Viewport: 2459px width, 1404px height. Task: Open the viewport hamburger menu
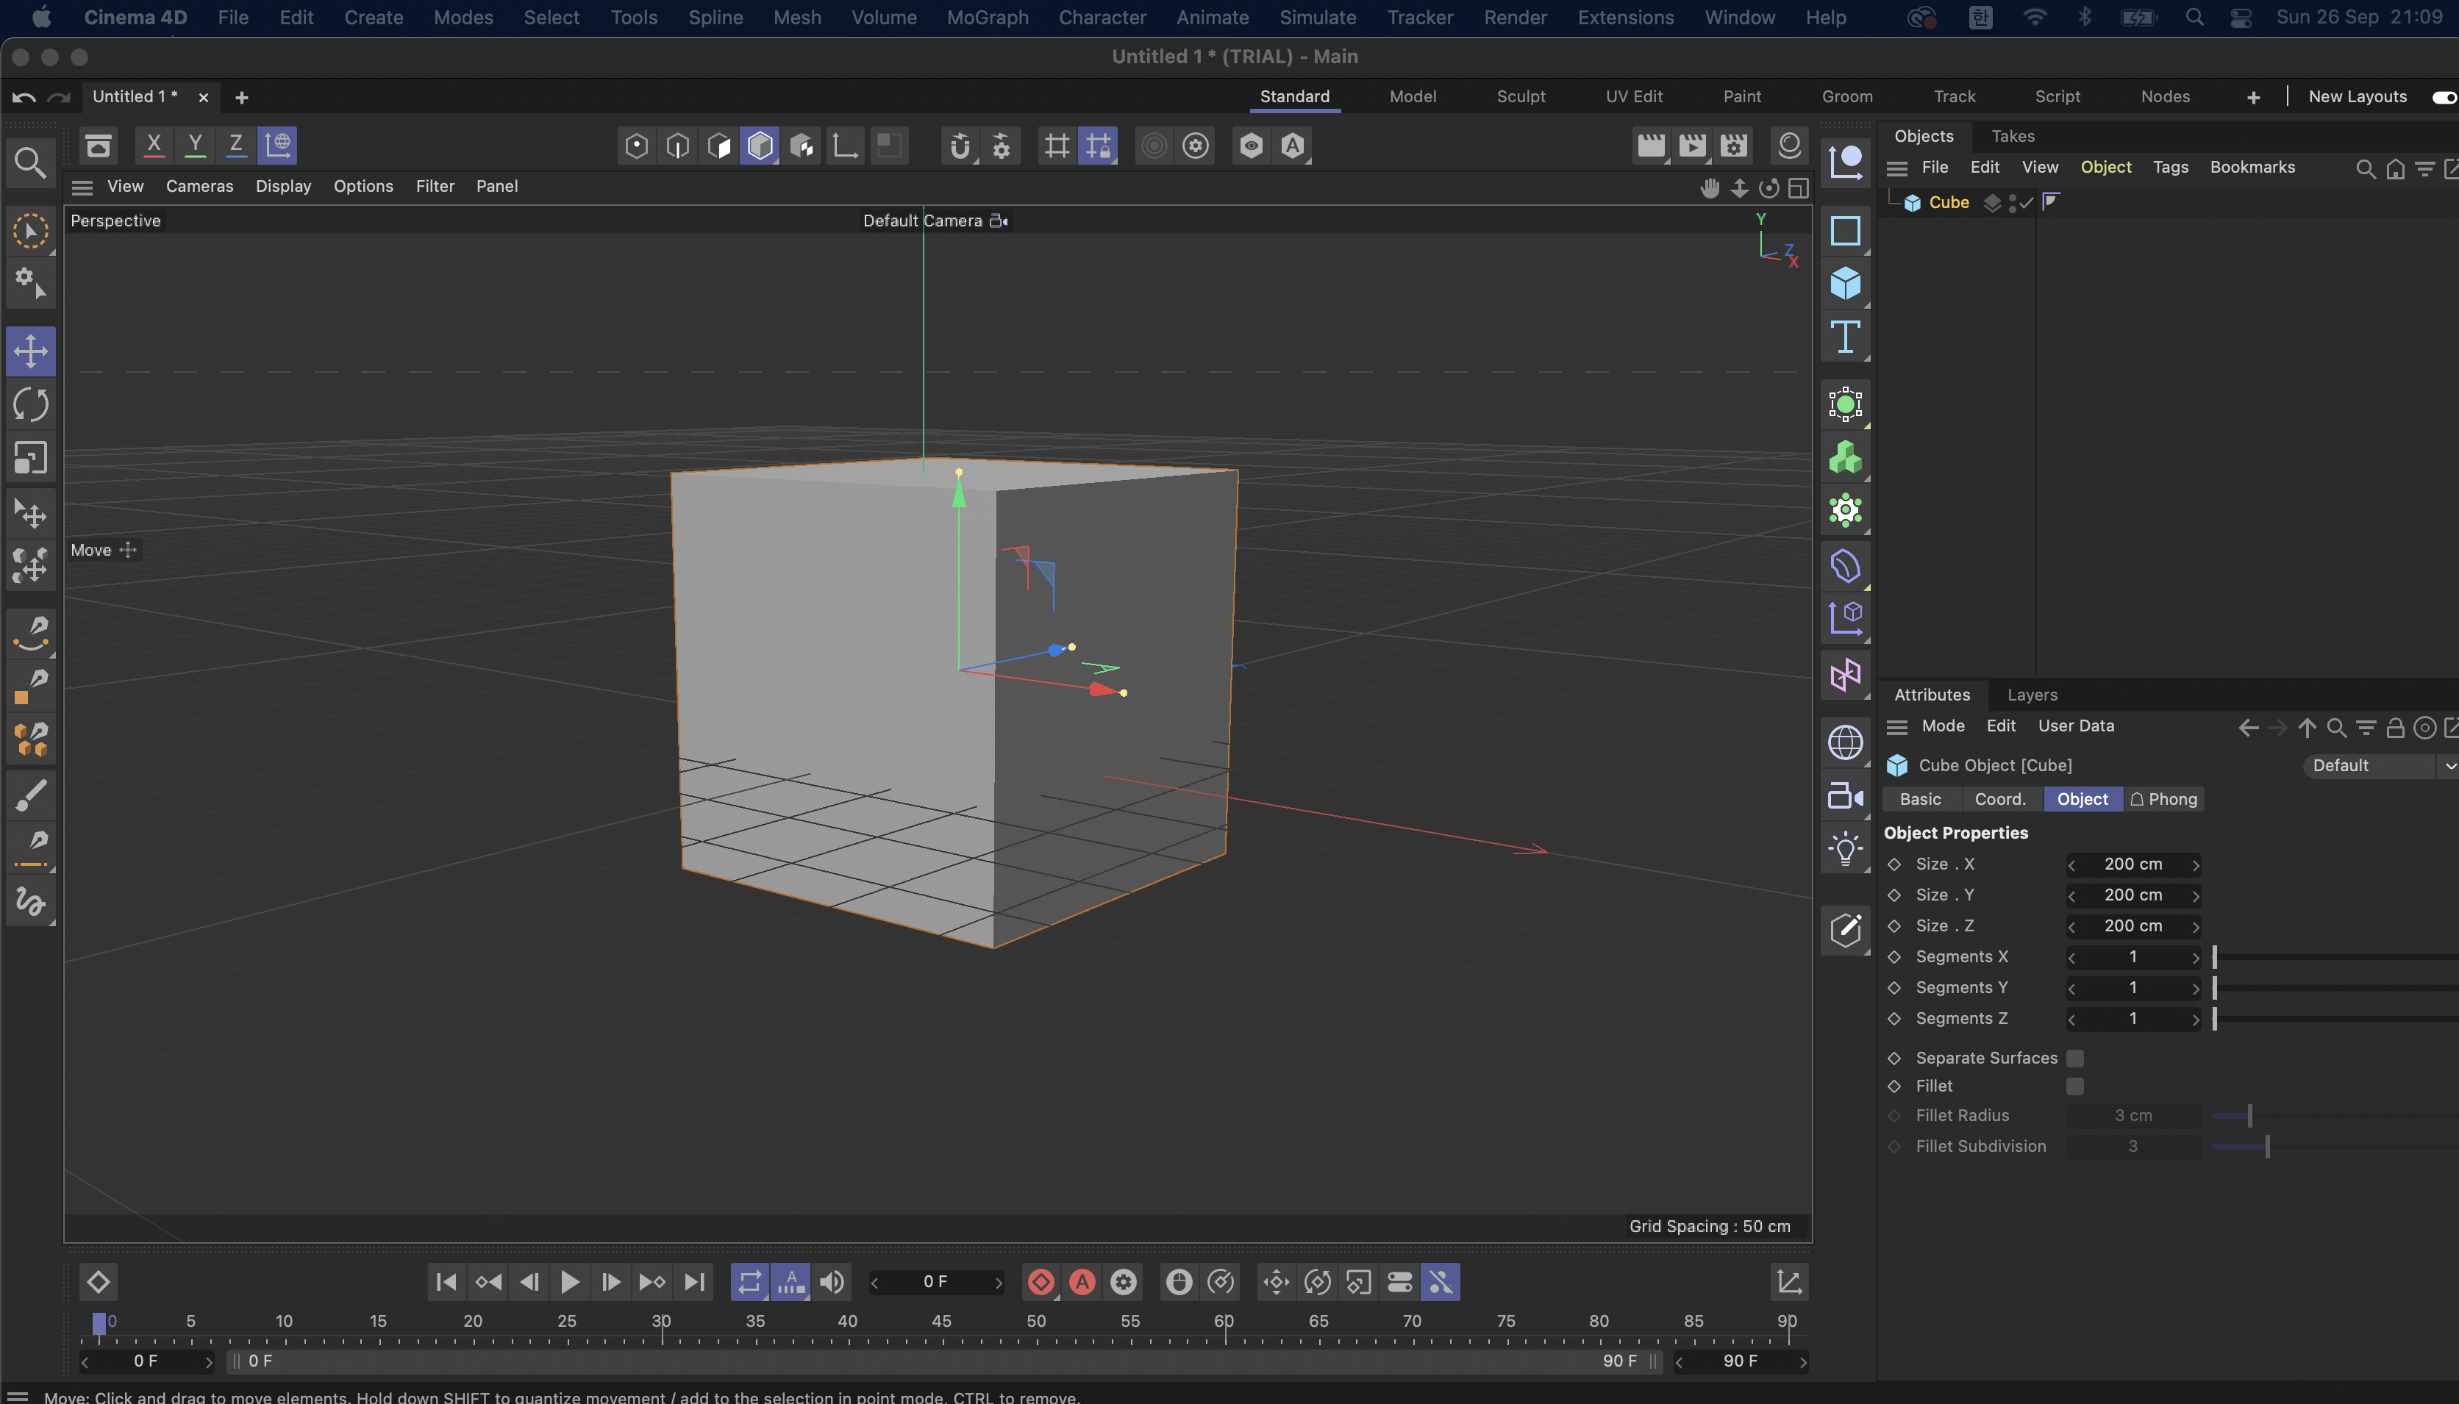tap(82, 187)
